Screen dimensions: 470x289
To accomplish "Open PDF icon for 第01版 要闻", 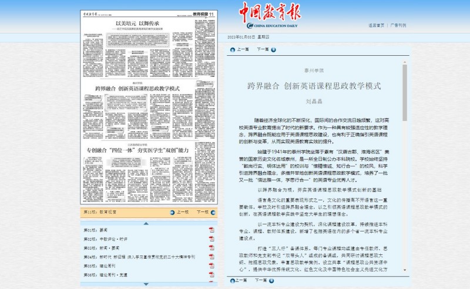I will (211, 230).
